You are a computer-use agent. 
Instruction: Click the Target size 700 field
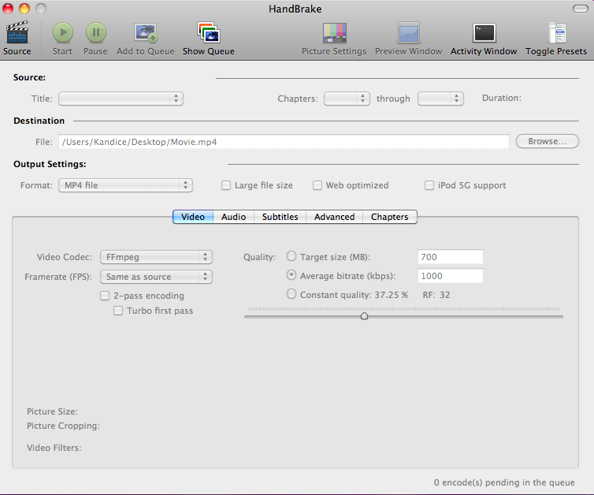451,257
